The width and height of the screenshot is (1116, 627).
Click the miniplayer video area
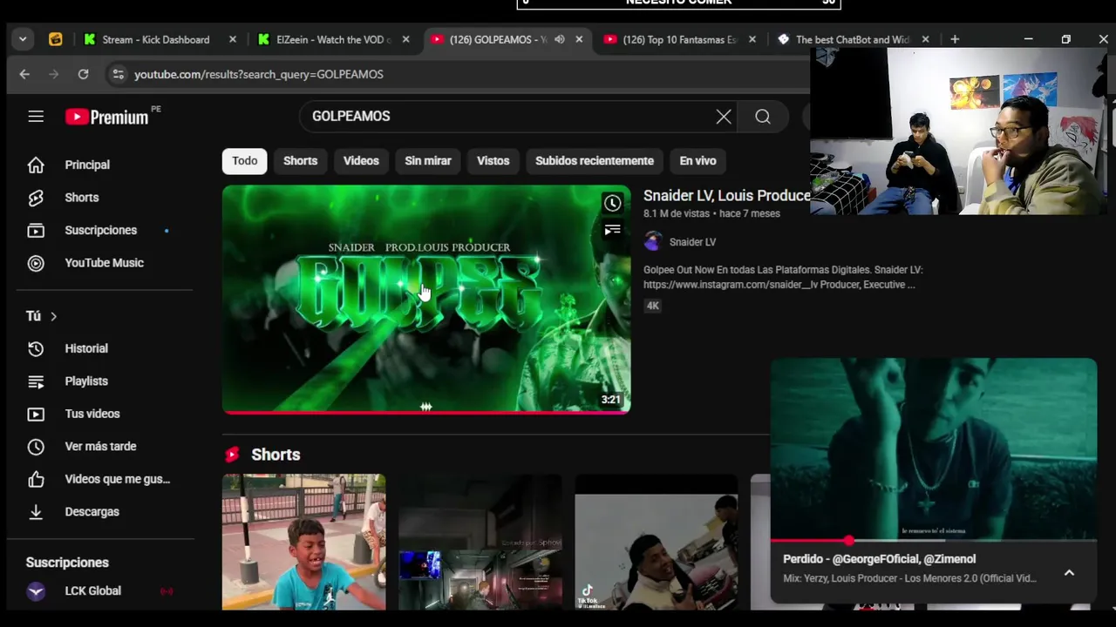point(934,448)
